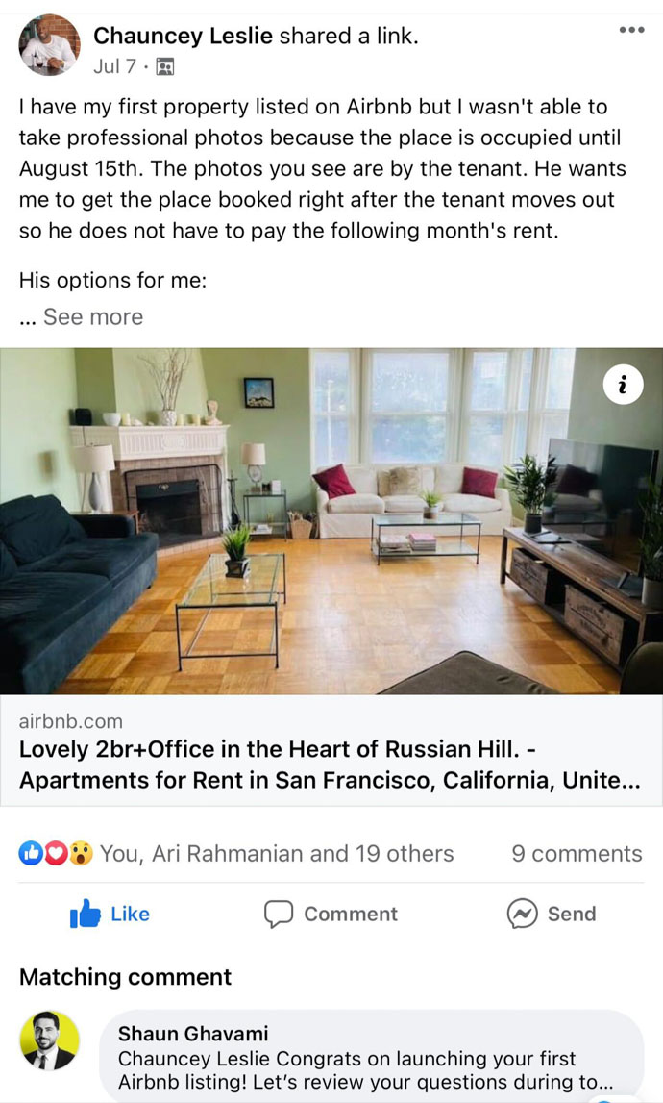Image resolution: width=663 pixels, height=1103 pixels.
Task: View the 9 comments
Action: 577,853
